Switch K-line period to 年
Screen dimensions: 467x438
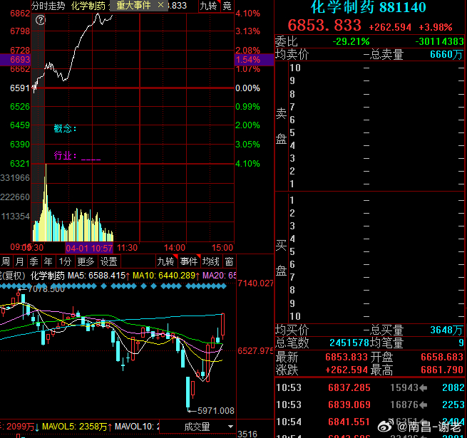[x=48, y=261]
